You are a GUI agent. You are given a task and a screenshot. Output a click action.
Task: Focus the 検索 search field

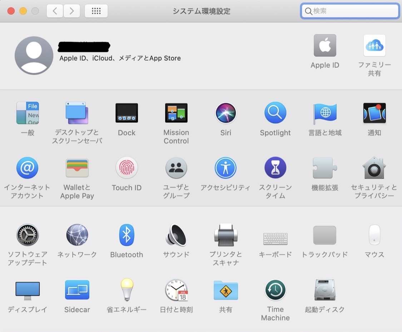point(350,11)
